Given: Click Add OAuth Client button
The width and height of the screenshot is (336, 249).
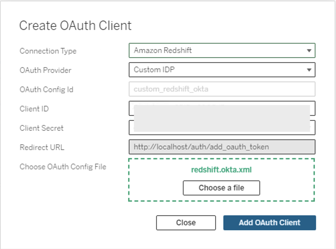Looking at the screenshot, I should coord(269,223).
